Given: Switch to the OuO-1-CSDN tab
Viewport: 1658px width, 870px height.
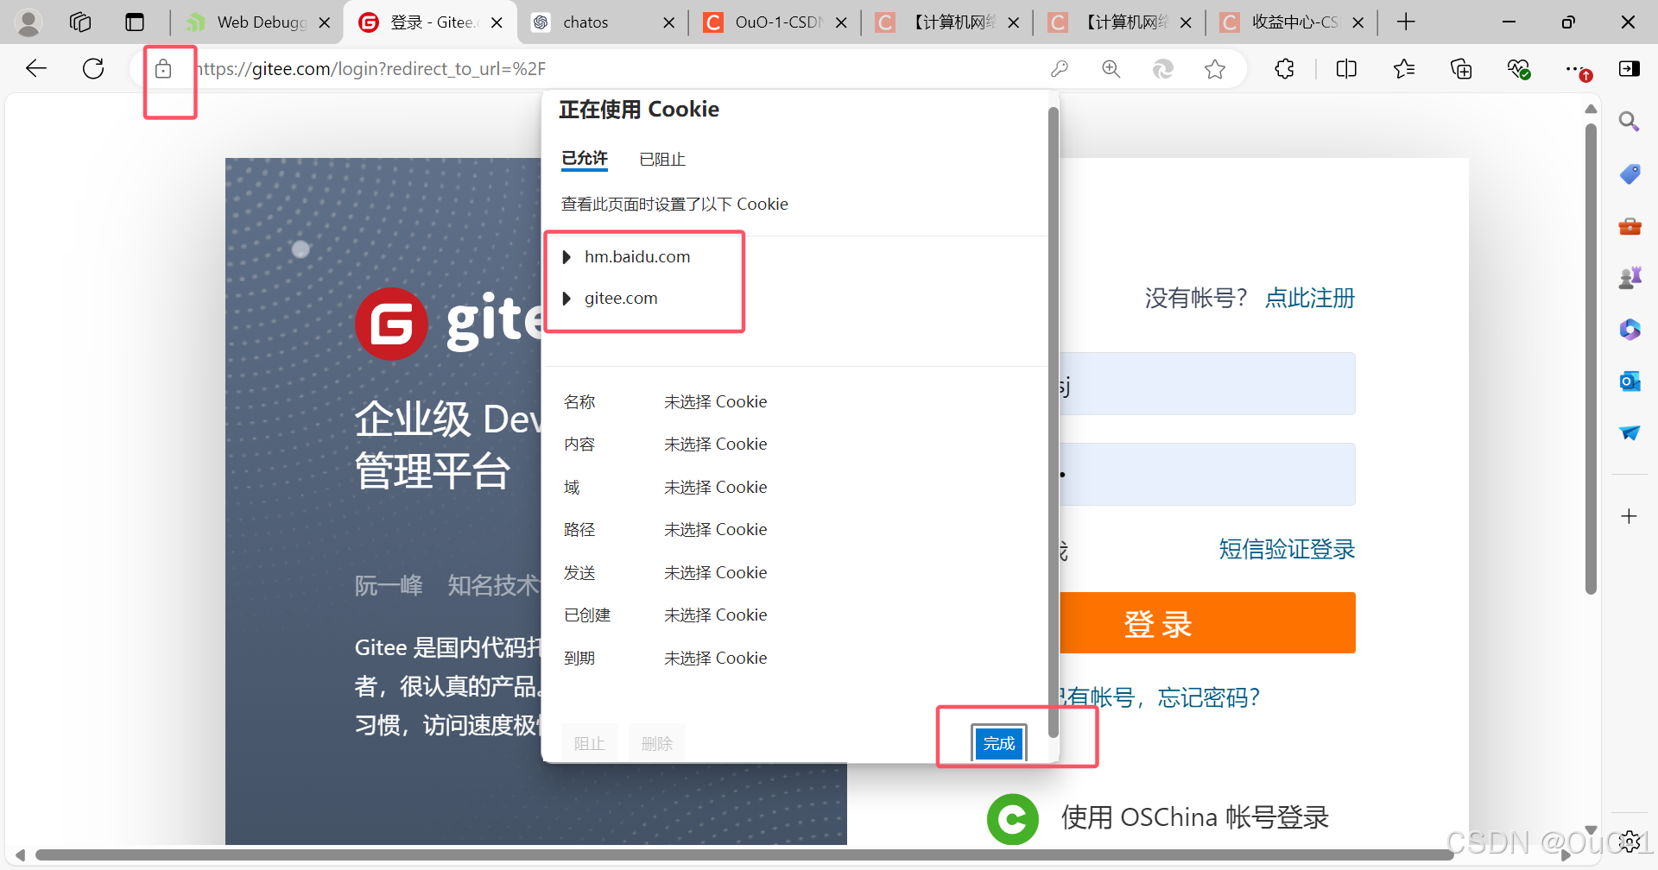Looking at the screenshot, I should coord(777,22).
